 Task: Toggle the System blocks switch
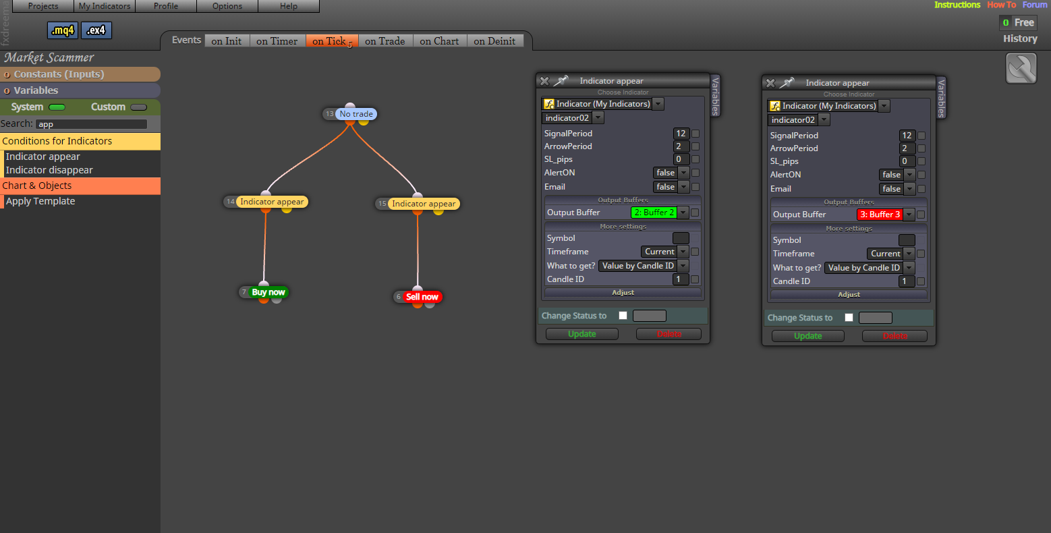[x=57, y=107]
